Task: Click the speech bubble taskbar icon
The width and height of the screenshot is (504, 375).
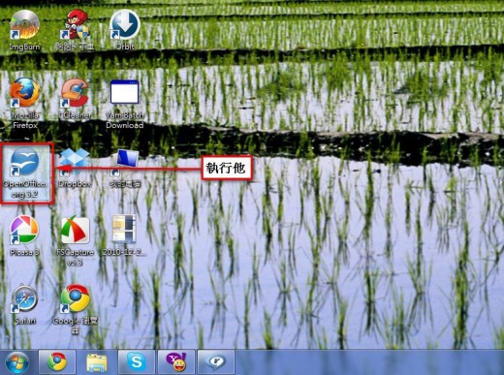Action: (216, 362)
